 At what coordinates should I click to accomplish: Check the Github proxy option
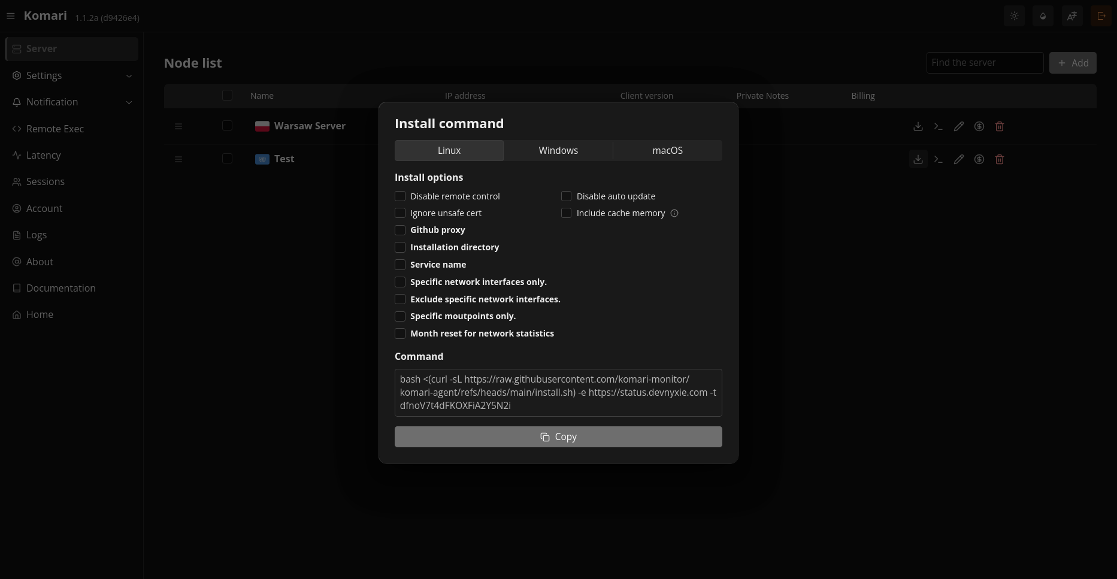click(x=400, y=230)
